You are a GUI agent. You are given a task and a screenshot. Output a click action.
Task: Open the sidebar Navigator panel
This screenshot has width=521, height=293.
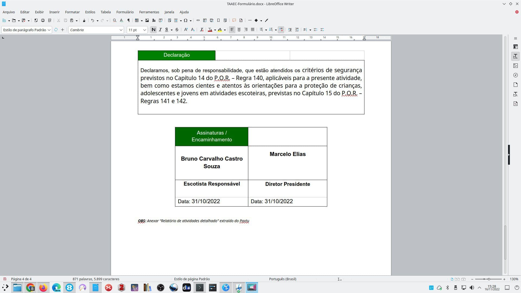pyautogui.click(x=516, y=75)
